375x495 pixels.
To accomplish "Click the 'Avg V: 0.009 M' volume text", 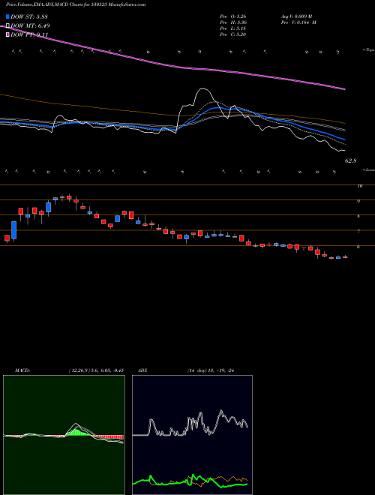I will coord(296,16).
